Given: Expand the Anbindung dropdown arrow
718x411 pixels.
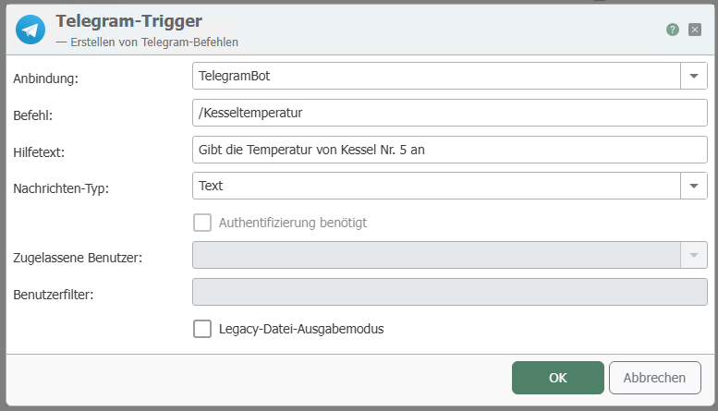Looking at the screenshot, I should pos(693,76).
